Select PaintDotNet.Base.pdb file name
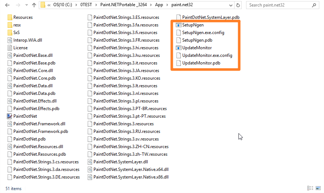The width and height of the screenshot is (324, 193). 34,63
